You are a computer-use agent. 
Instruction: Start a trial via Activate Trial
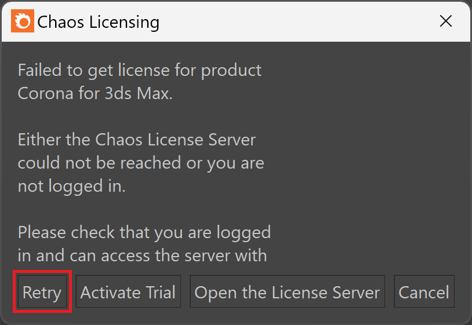tap(128, 291)
